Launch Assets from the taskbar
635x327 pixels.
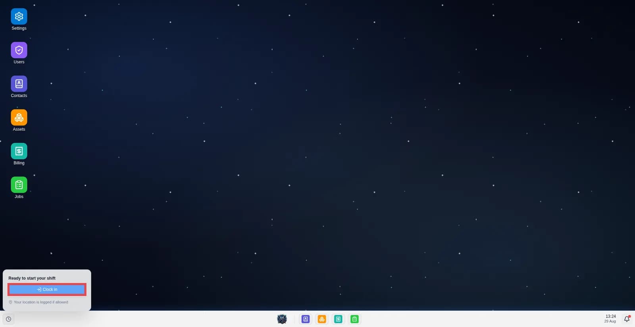[322, 319]
